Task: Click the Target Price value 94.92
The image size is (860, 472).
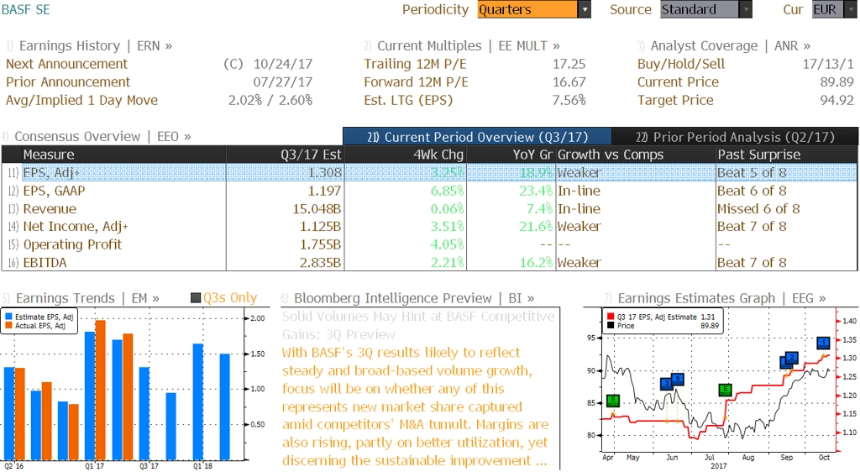Action: [837, 100]
